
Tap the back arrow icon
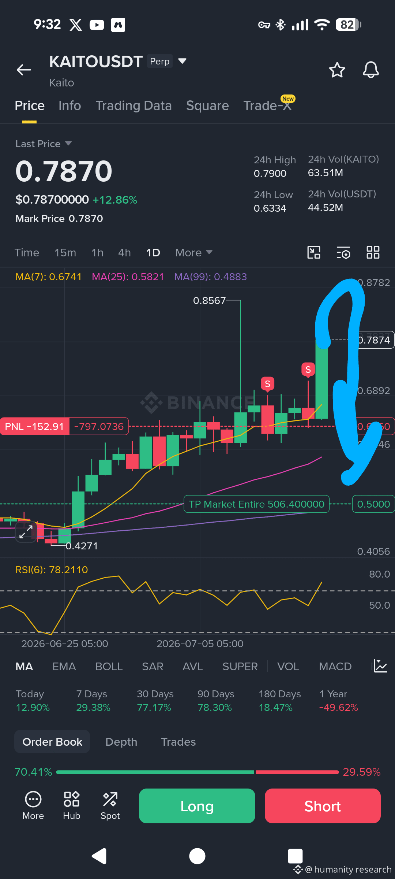pos(24,70)
